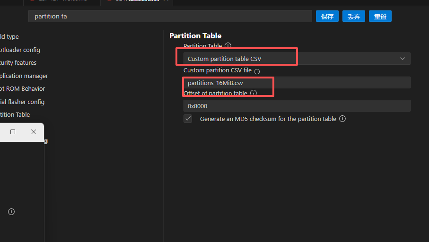429x242 pixels.
Task: Focus the search box containing 'partition ta'
Action: pos(170,16)
